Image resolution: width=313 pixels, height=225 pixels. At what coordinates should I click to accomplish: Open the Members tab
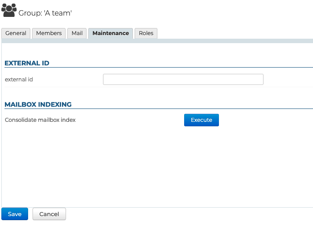coord(49,33)
